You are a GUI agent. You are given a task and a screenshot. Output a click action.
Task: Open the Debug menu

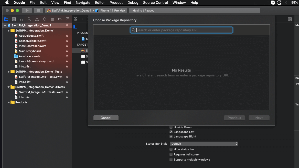133,3
